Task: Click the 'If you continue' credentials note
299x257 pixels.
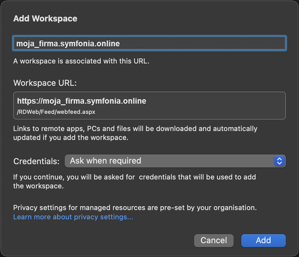Action: click(x=134, y=177)
